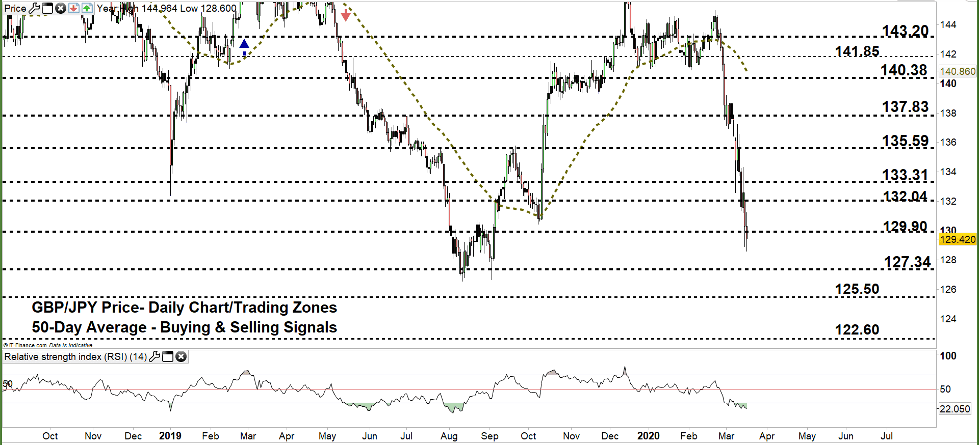The height and width of the screenshot is (445, 979).
Task: Click the 133.31 level label
Action: point(905,175)
